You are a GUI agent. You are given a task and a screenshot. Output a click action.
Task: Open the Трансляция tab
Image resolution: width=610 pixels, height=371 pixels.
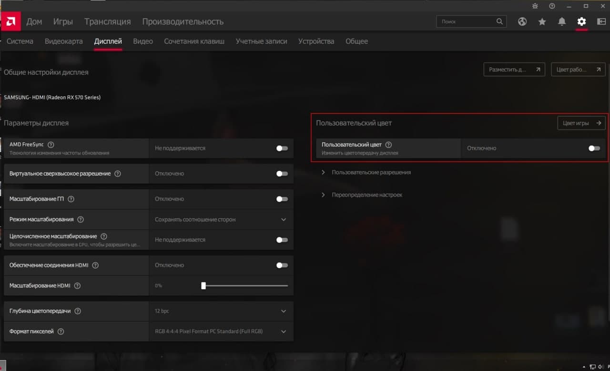pos(107,21)
